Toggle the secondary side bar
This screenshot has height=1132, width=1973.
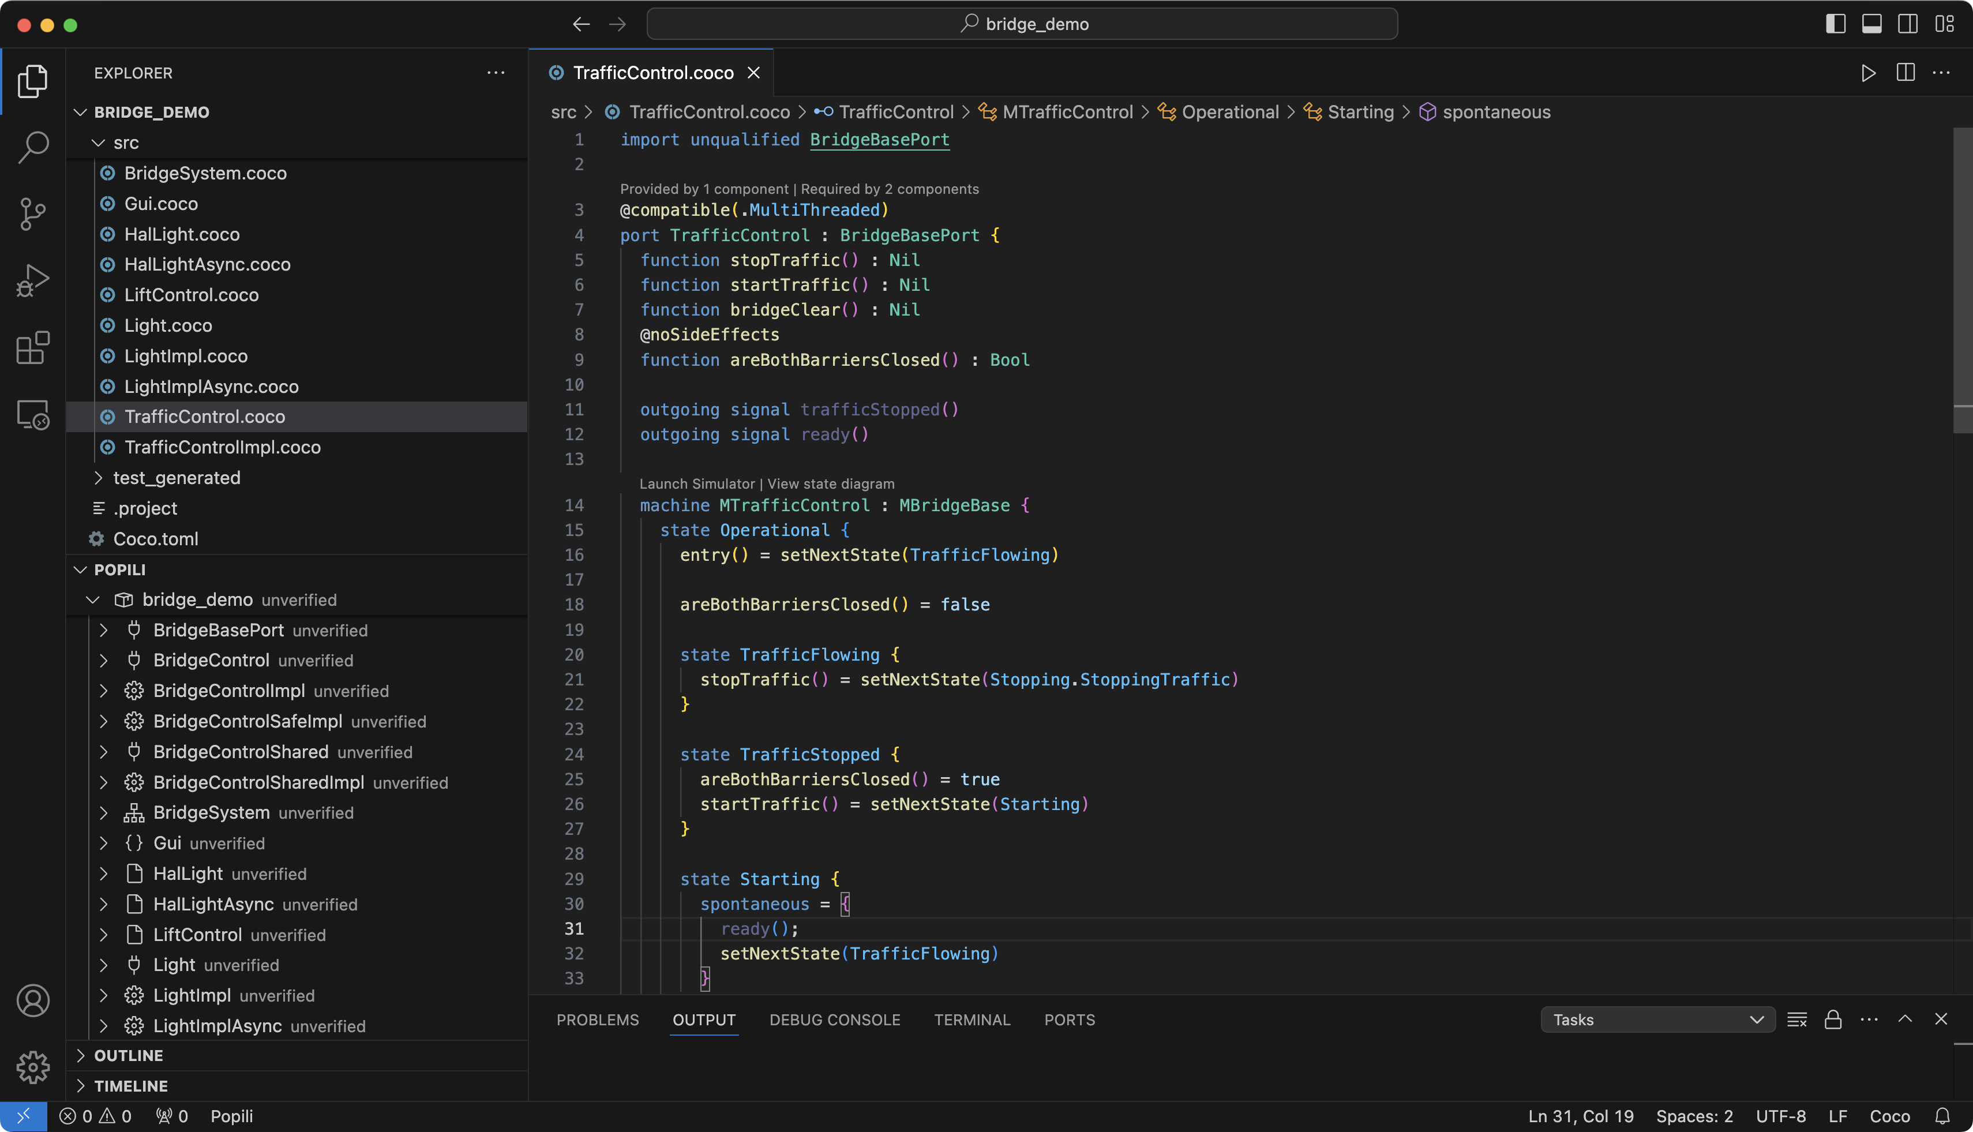click(1908, 24)
